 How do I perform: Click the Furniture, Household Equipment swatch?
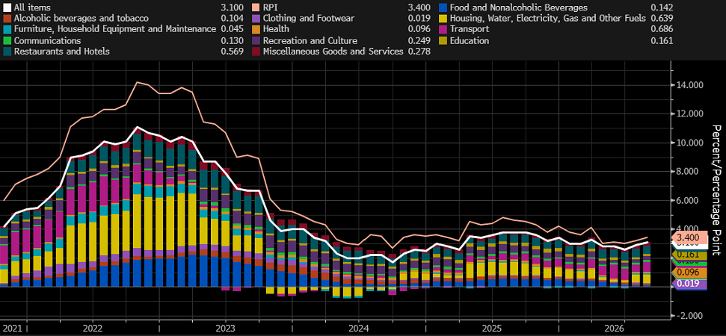pos(7,30)
